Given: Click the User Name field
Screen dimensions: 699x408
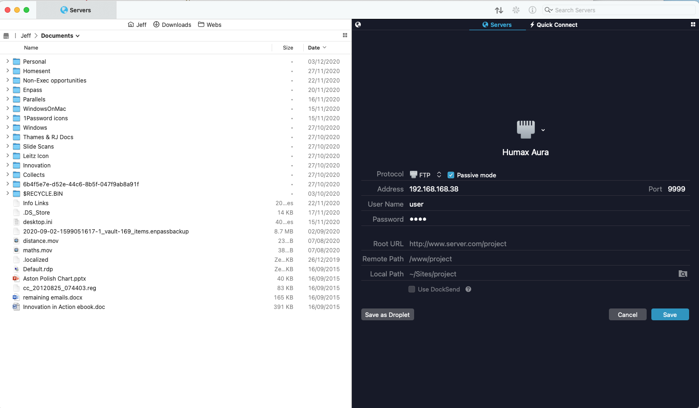Looking at the screenshot, I should [549, 204].
